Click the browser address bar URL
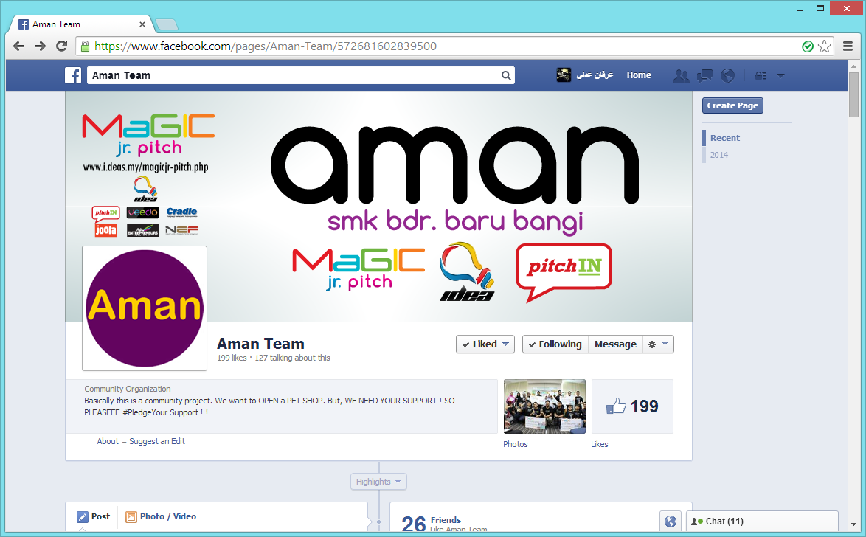 pyautogui.click(x=265, y=46)
